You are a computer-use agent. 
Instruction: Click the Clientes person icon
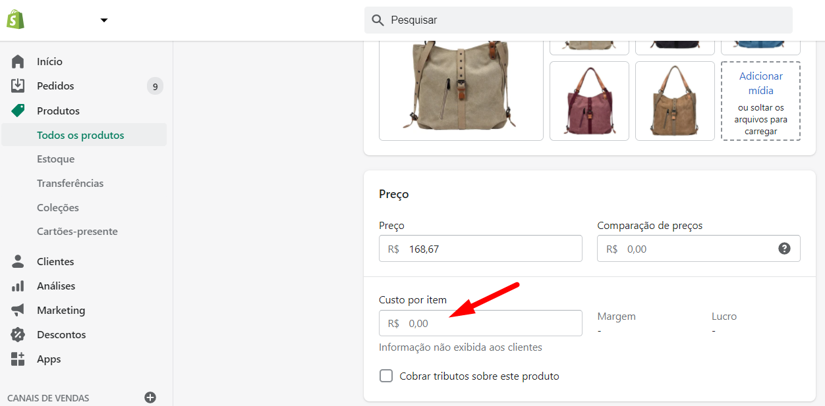pos(18,262)
